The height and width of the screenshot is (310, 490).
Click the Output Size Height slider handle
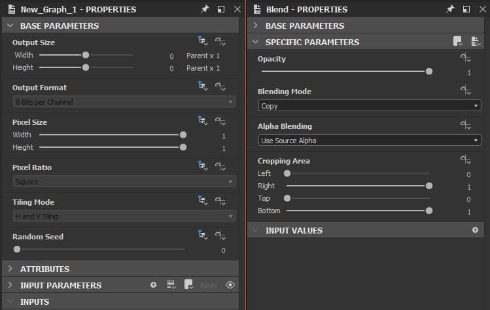pyautogui.click(x=86, y=67)
